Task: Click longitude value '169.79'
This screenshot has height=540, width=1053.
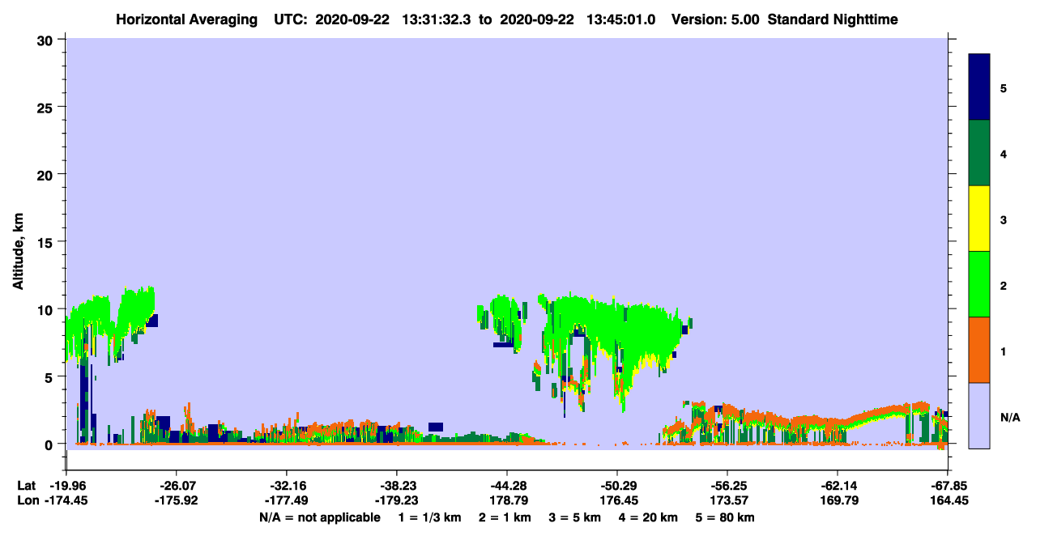Action: pyautogui.click(x=838, y=500)
